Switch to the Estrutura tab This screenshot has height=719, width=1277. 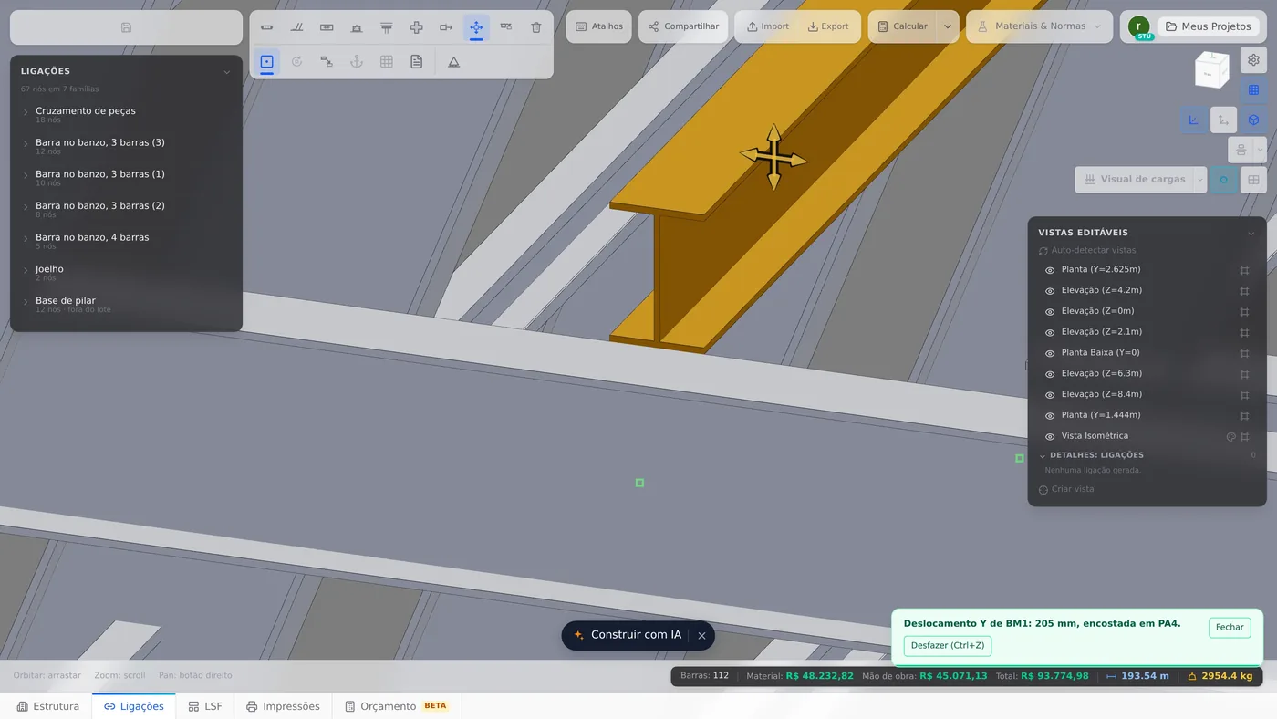click(47, 706)
